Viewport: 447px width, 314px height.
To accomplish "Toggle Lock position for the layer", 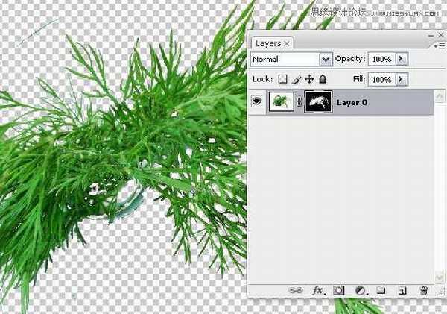I will point(309,78).
